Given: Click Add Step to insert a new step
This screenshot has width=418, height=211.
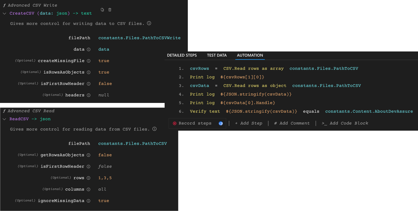Looking at the screenshot, I should click(249, 123).
